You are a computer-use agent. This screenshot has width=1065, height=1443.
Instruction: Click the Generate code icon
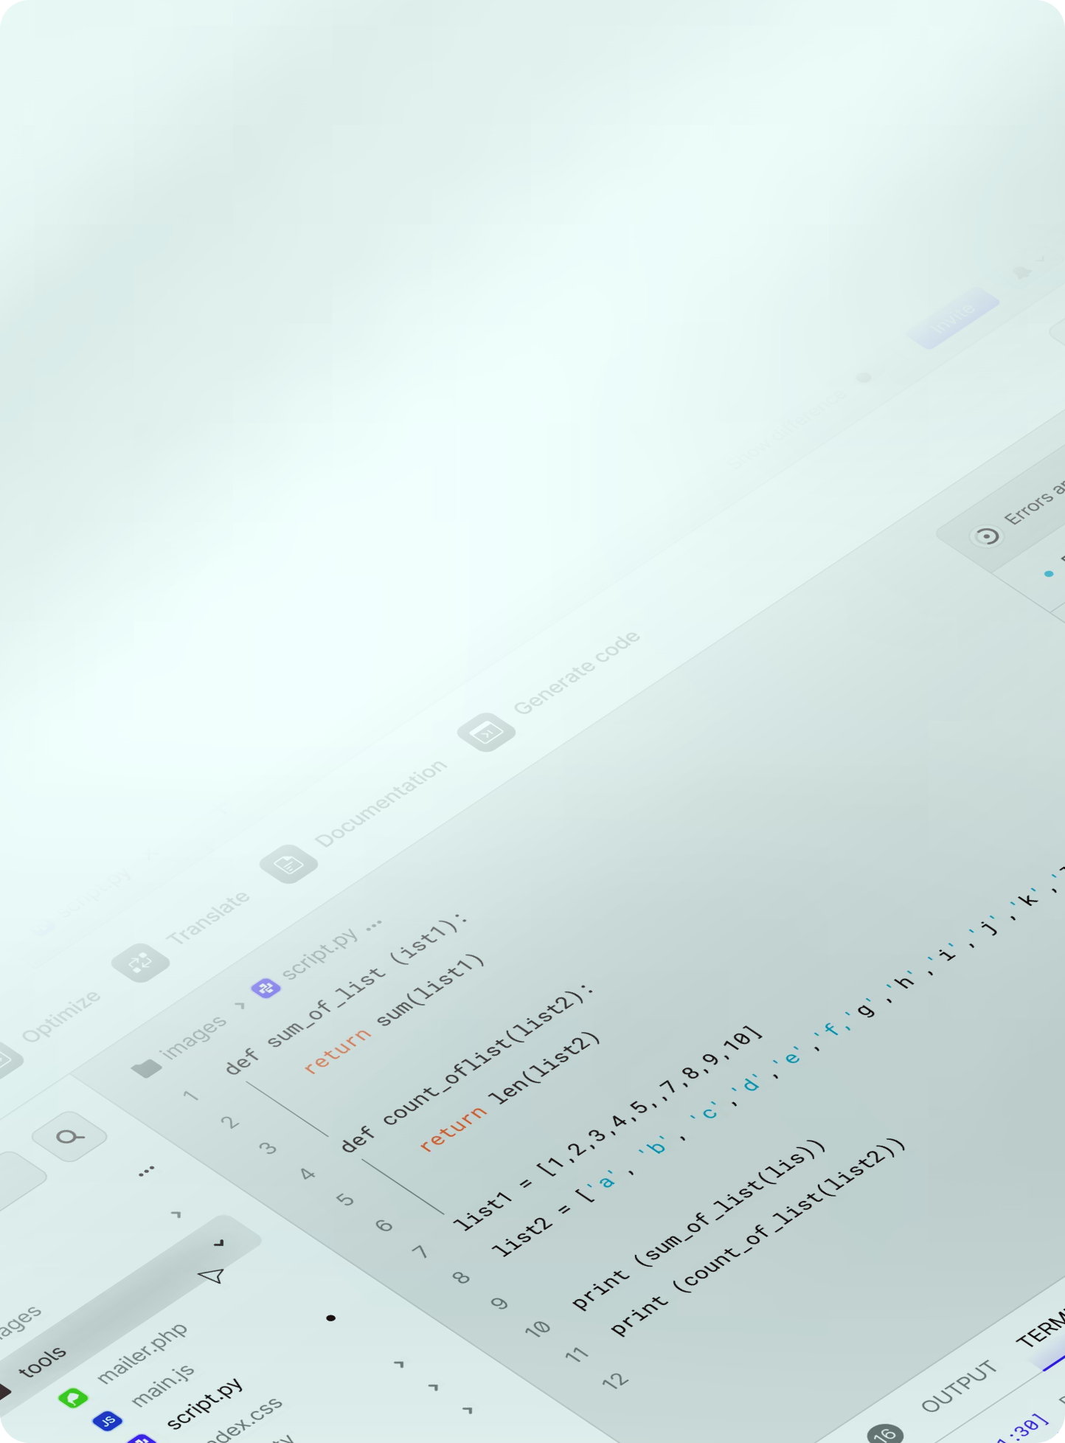pos(486,732)
